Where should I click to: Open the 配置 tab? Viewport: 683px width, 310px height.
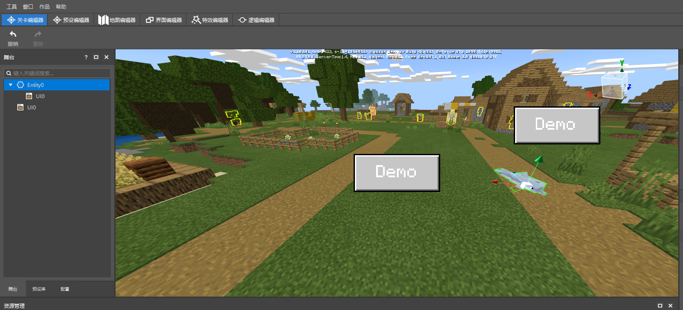pyautogui.click(x=65, y=289)
